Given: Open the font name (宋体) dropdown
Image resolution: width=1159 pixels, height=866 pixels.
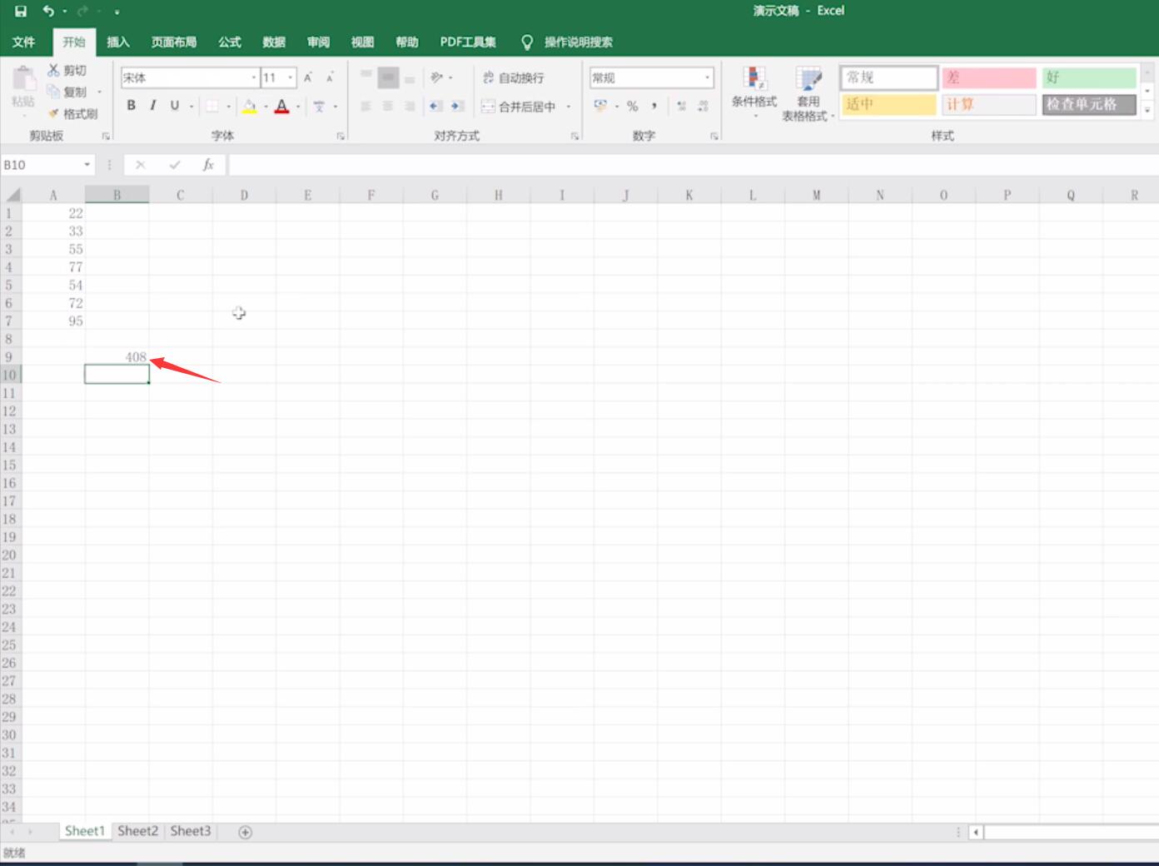Looking at the screenshot, I should [254, 77].
